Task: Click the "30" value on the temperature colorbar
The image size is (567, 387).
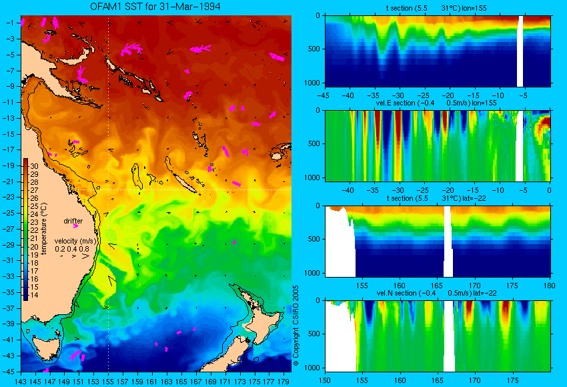Action: coord(34,166)
